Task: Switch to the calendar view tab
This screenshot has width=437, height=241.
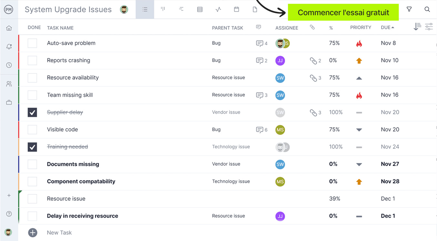Action: 237,9
